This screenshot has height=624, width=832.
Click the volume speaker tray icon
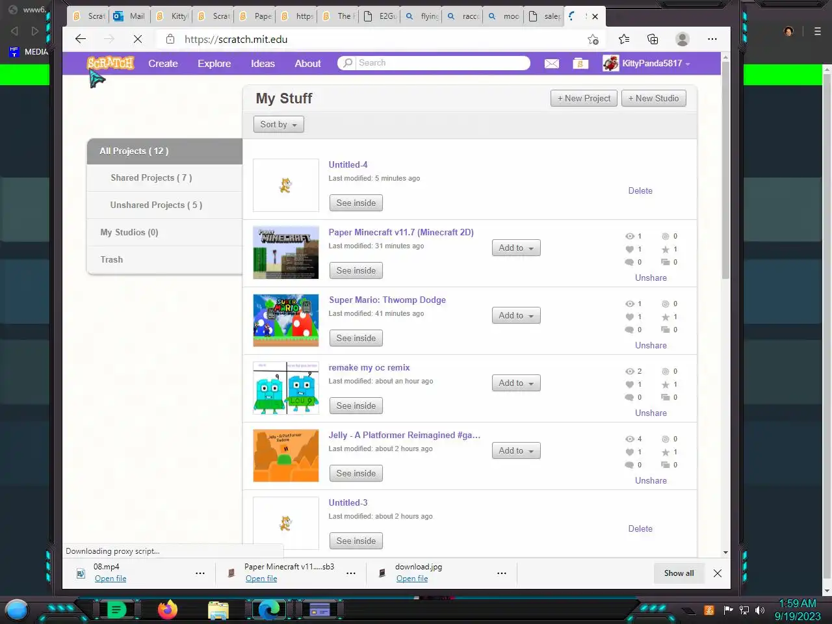click(760, 610)
